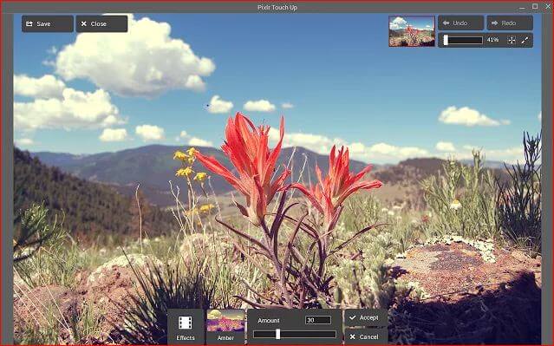Minimize the Pixlr Touch Up window
This screenshot has width=554, height=346.
point(522,7)
